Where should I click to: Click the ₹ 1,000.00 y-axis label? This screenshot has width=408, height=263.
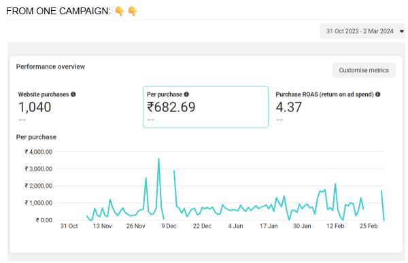coord(39,203)
